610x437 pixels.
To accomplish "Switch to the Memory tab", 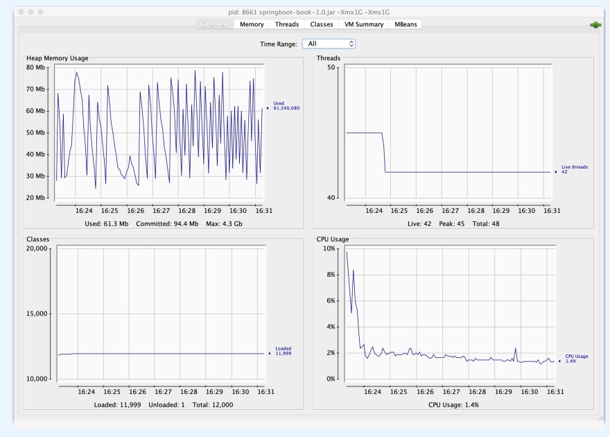I will (252, 24).
